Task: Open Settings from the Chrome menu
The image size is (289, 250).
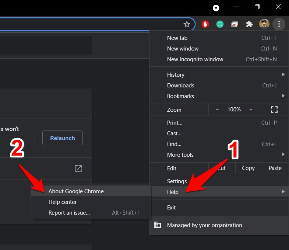Action: [x=219, y=181]
